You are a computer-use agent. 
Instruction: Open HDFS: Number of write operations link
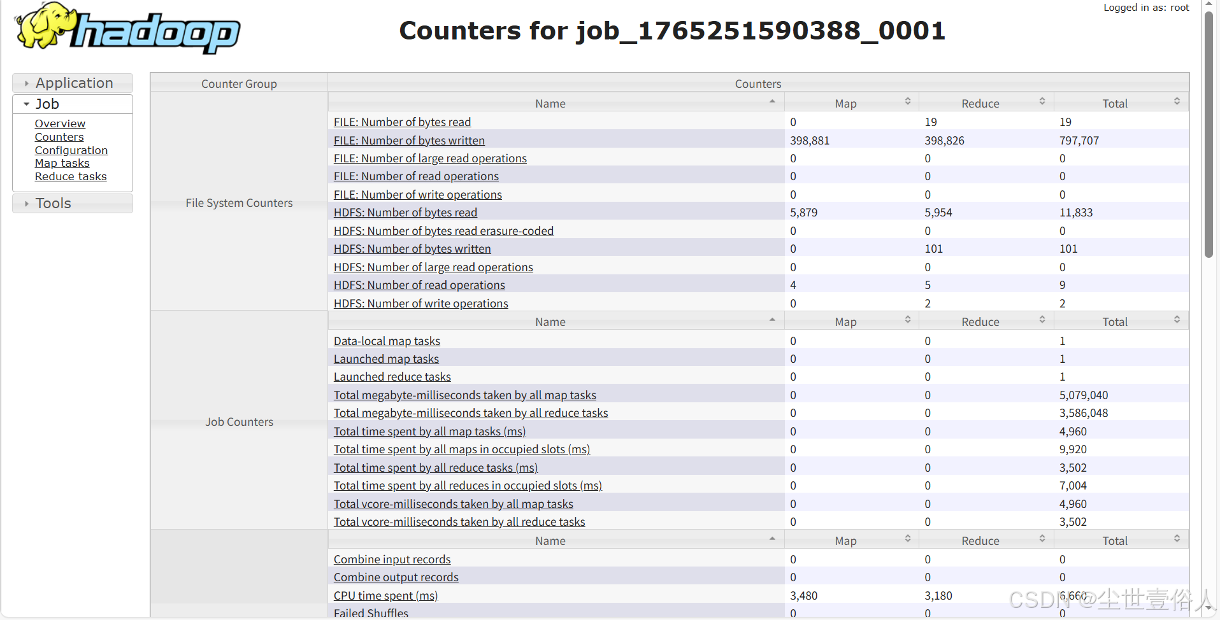(421, 304)
